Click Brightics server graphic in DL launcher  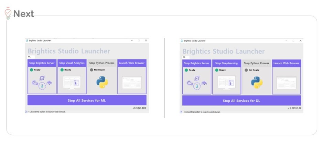tap(197, 83)
